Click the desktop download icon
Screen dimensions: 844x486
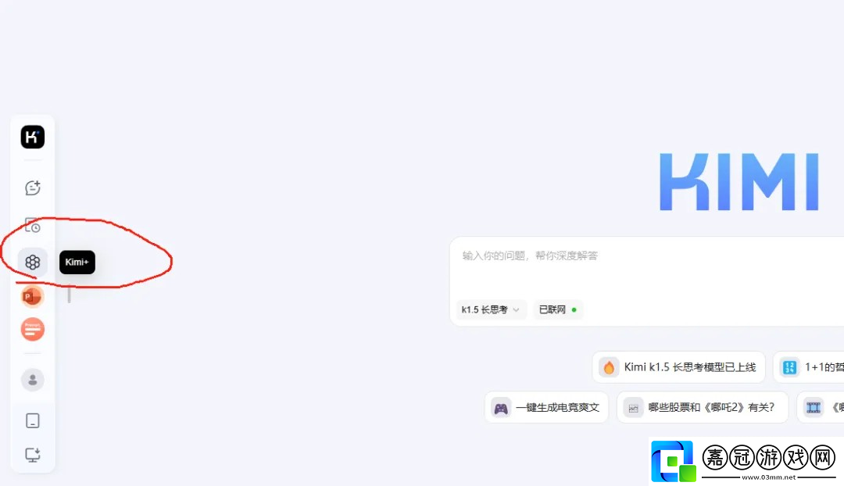32,455
